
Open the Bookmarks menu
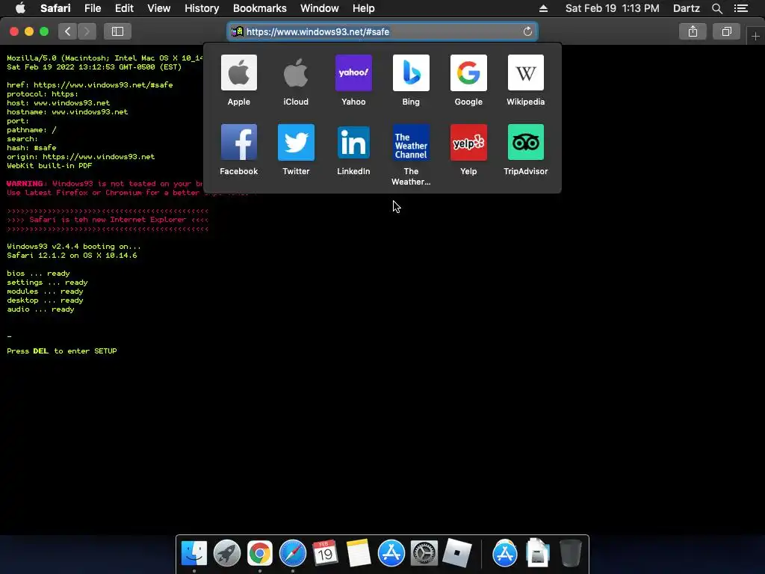click(259, 8)
